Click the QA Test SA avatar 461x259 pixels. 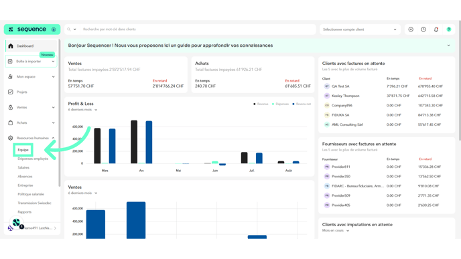click(326, 86)
